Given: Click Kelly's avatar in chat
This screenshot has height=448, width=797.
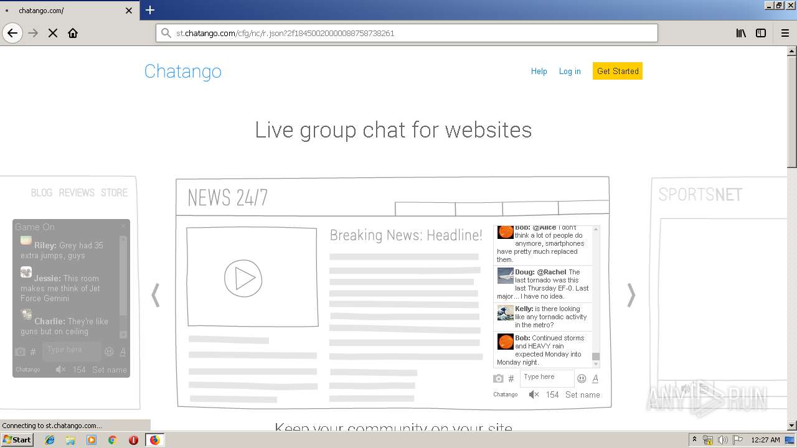Looking at the screenshot, I should [506, 312].
